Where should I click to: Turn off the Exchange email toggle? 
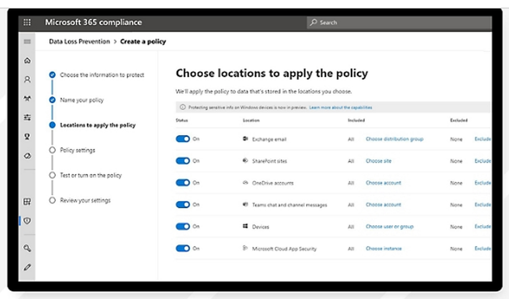pyautogui.click(x=183, y=139)
